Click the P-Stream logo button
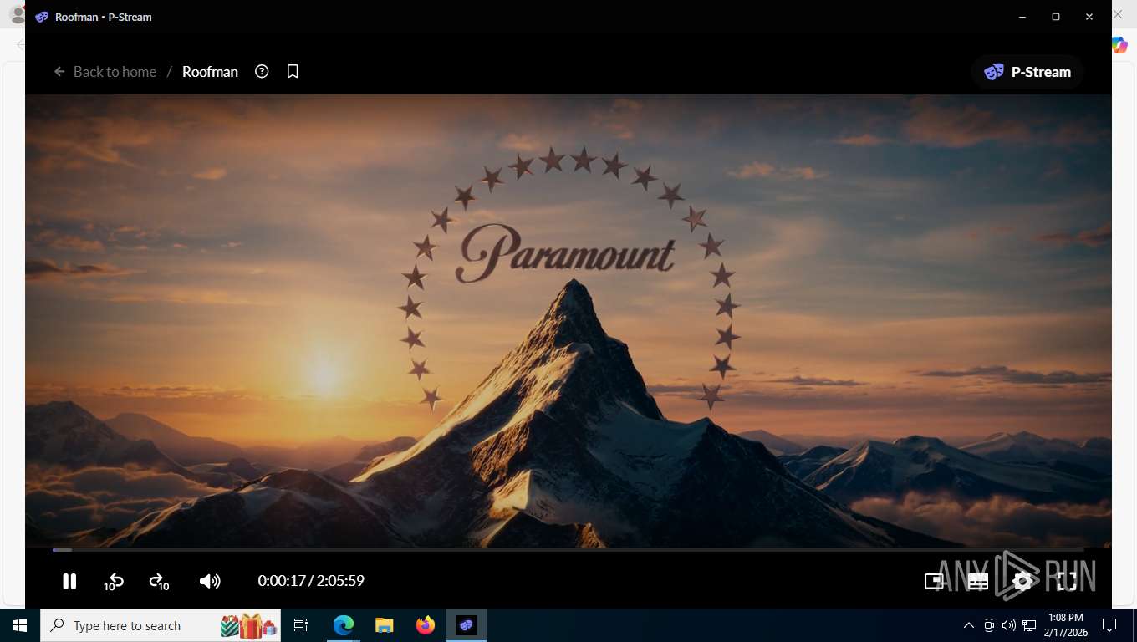 (1027, 72)
